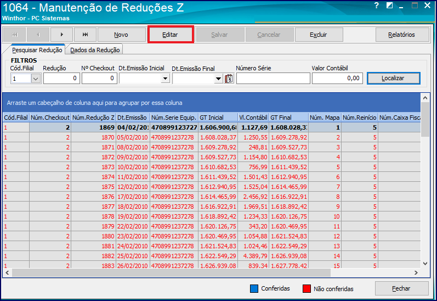This screenshot has width=437, height=301.
Task: Select date cell 23/02/2010
Action: (133, 237)
